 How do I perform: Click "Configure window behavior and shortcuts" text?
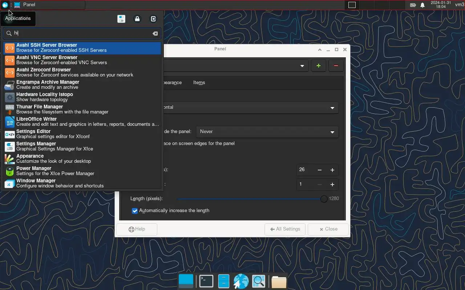pyautogui.click(x=60, y=186)
